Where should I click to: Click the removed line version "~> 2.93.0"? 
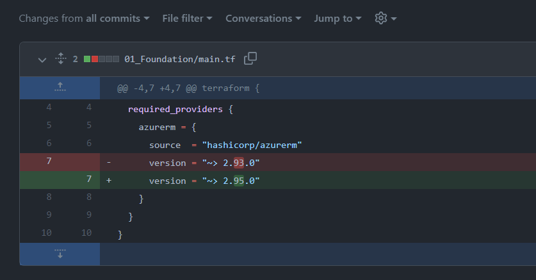tap(204, 163)
